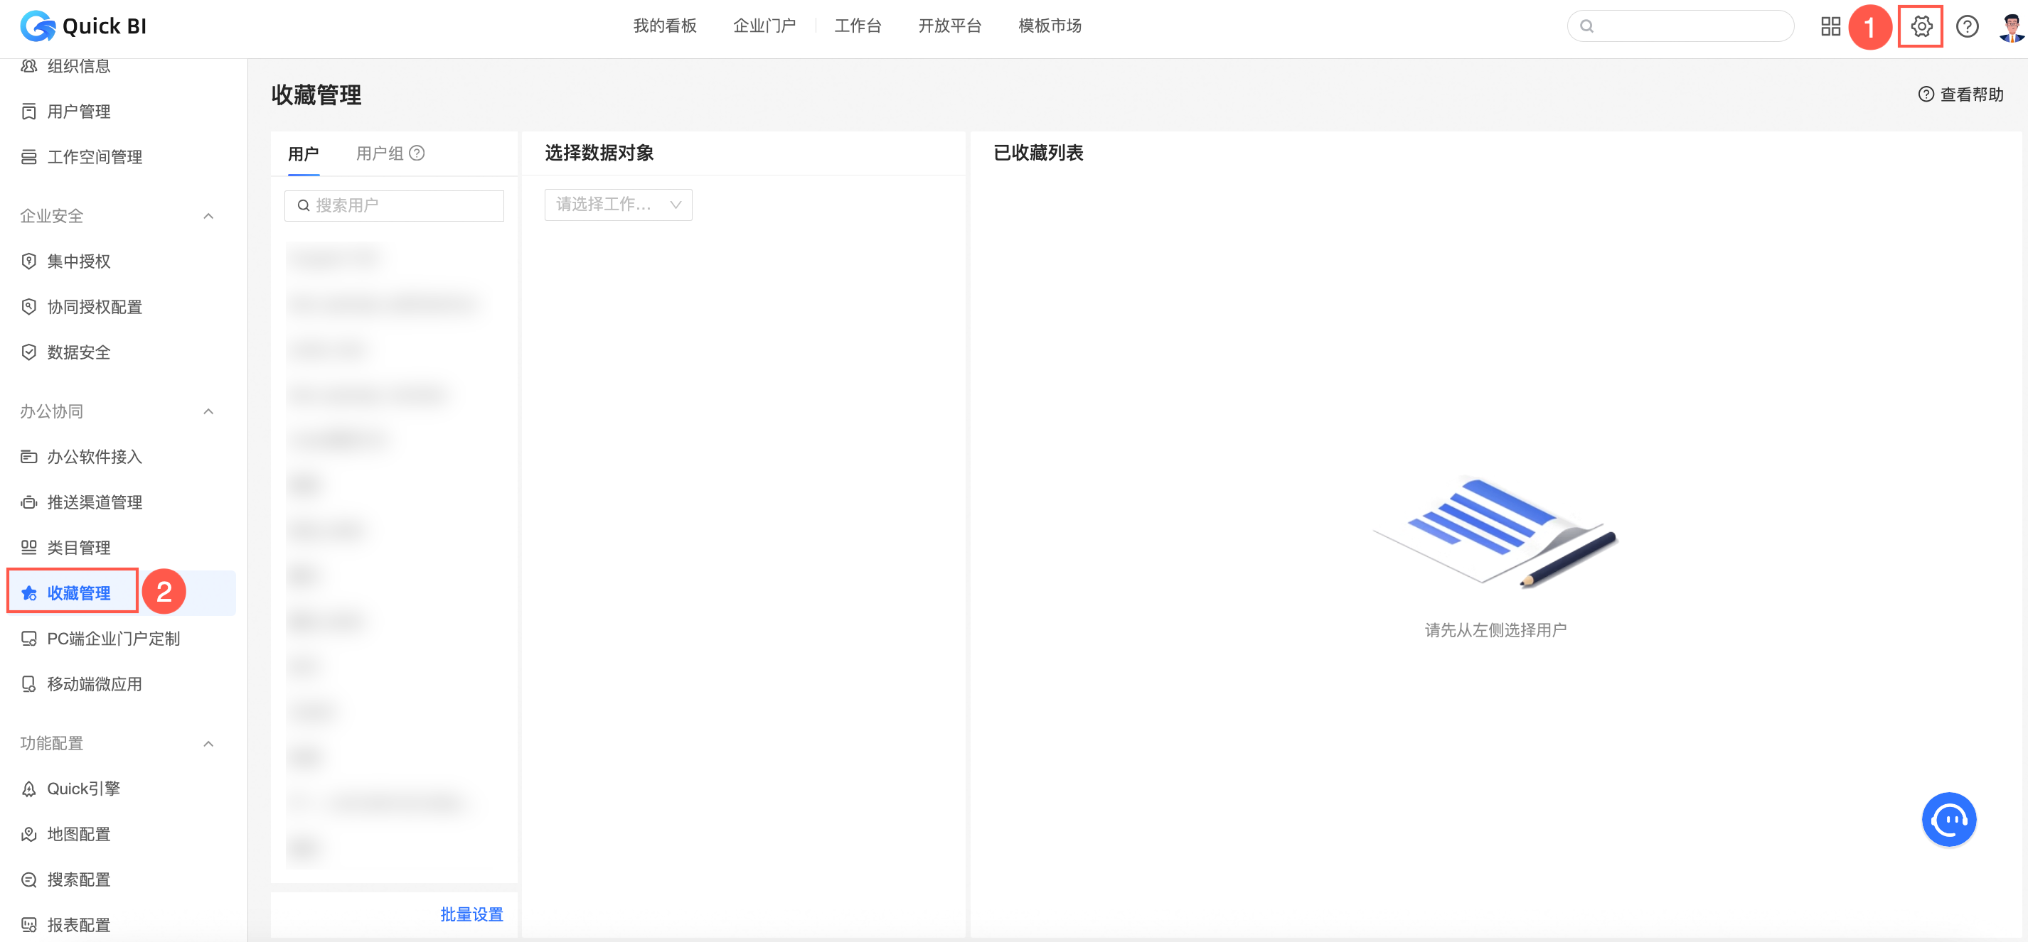The image size is (2028, 942).
Task: Click the apps grid icon
Action: [1830, 26]
